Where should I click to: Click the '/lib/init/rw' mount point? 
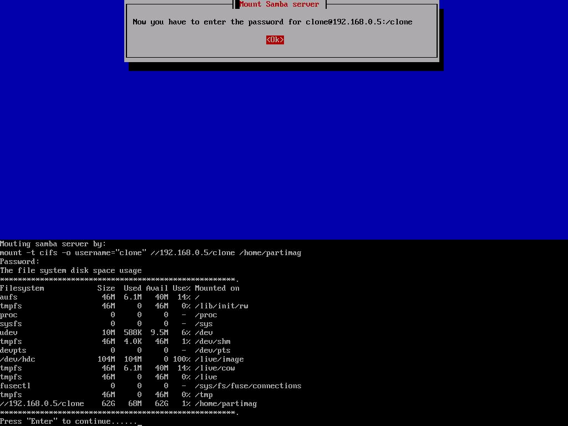(x=221, y=306)
